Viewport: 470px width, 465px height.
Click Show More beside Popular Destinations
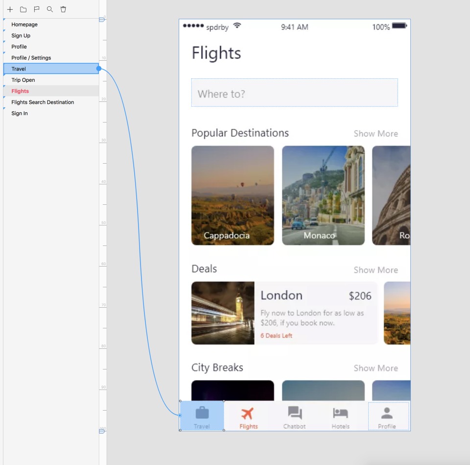376,134
